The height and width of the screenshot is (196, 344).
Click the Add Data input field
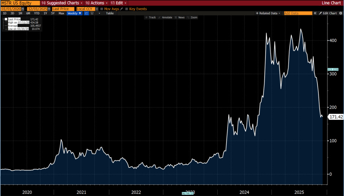point(298,13)
